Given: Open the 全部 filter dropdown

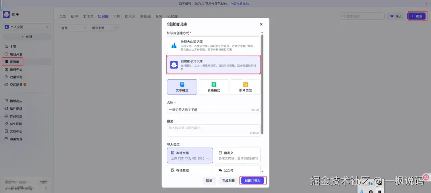Looking at the screenshot, I should point(74,28).
